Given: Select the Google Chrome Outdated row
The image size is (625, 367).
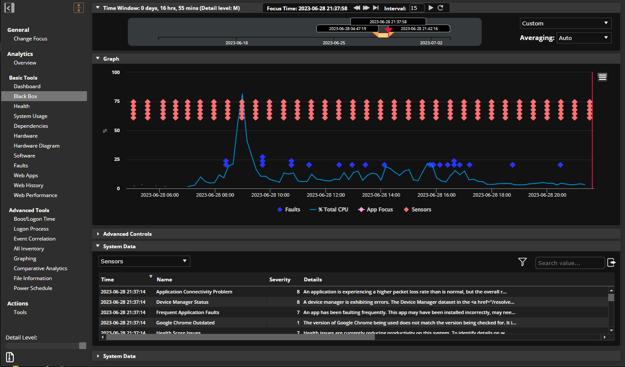Looking at the screenshot, I should (353, 323).
